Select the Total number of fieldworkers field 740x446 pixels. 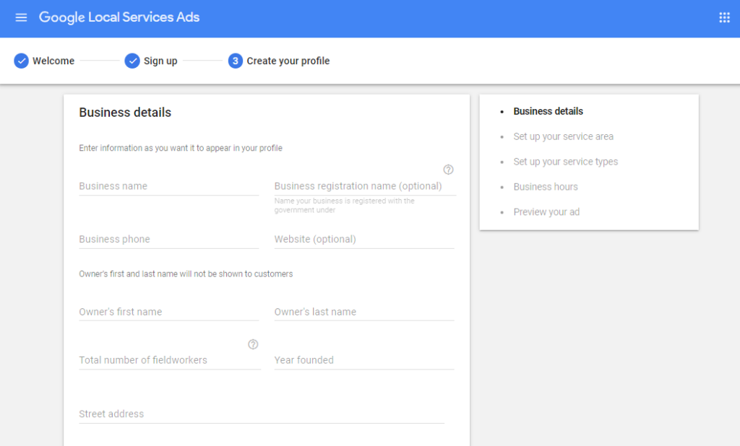(x=170, y=360)
